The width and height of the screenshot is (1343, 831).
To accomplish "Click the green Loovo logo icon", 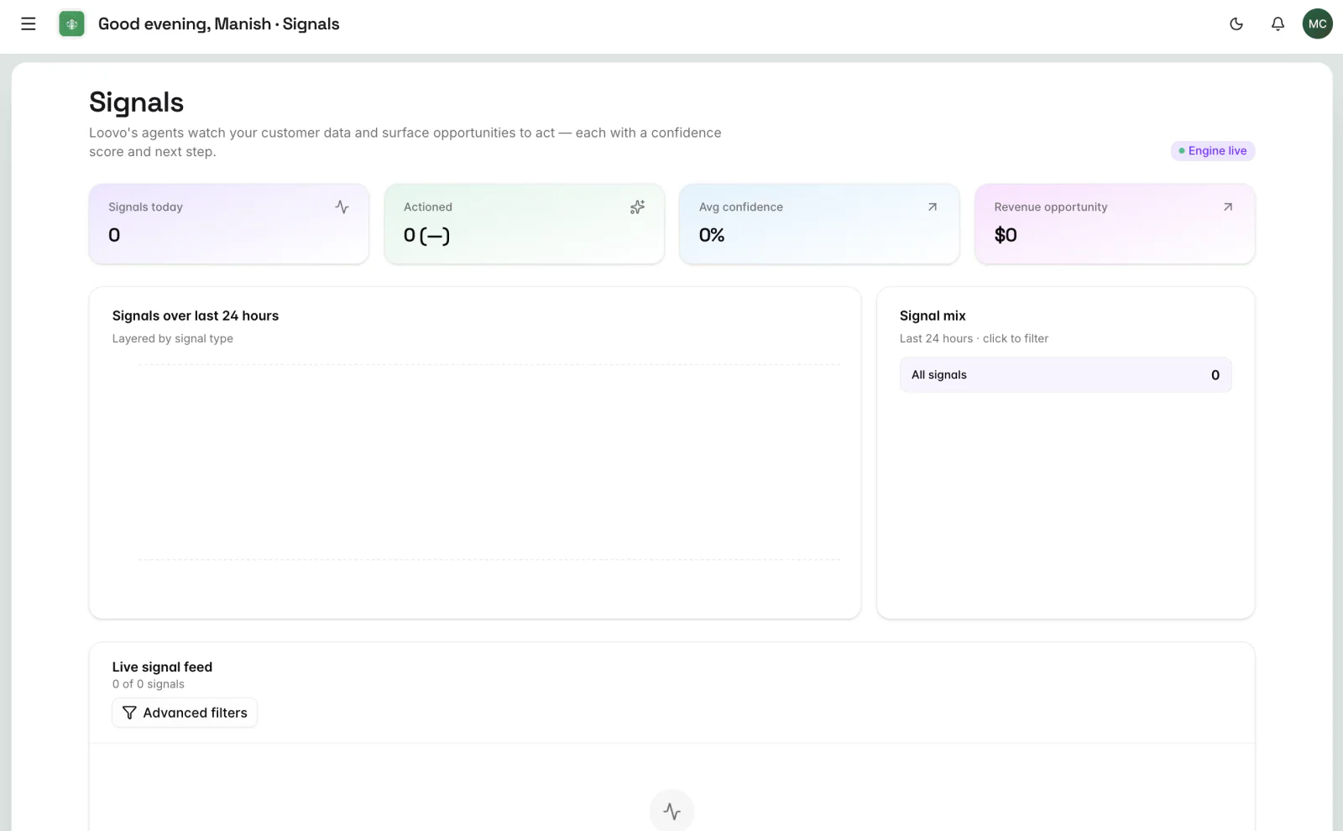I will click(71, 24).
